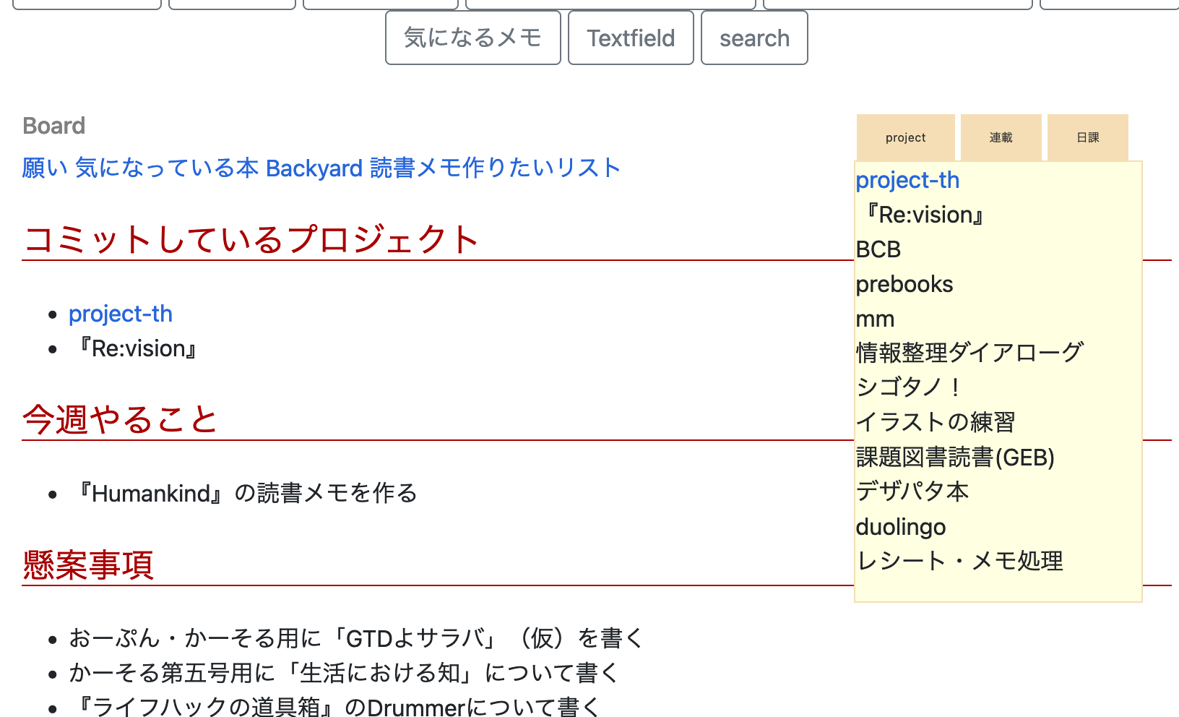
Task: Select イラストの練習 in the project panel
Action: (x=936, y=422)
